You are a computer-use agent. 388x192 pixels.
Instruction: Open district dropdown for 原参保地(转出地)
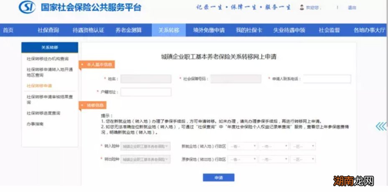tap(303, 159)
